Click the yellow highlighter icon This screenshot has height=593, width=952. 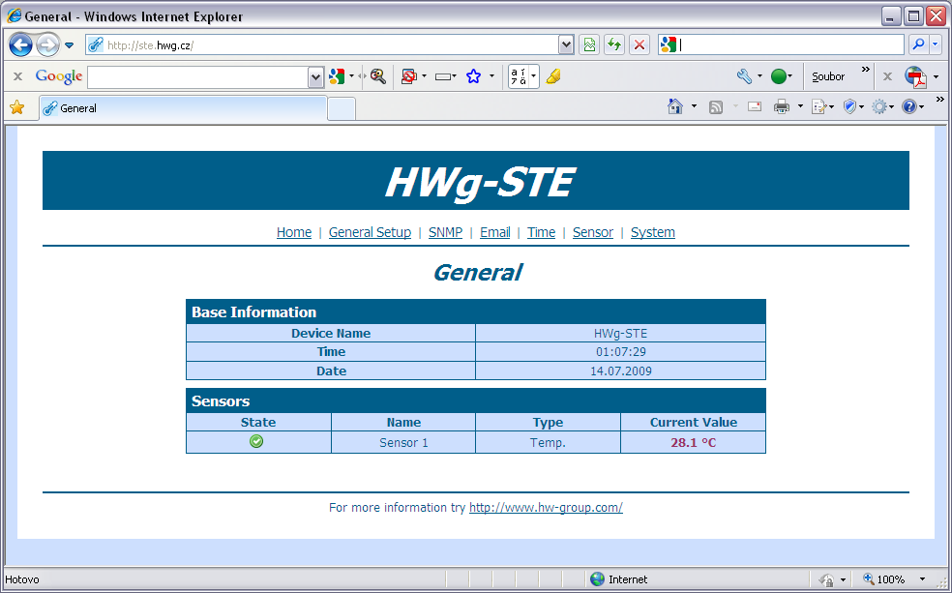click(553, 76)
